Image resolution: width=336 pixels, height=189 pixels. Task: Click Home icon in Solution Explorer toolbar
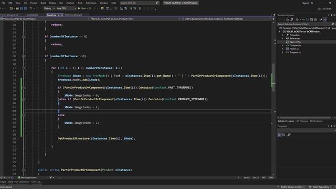288,20
